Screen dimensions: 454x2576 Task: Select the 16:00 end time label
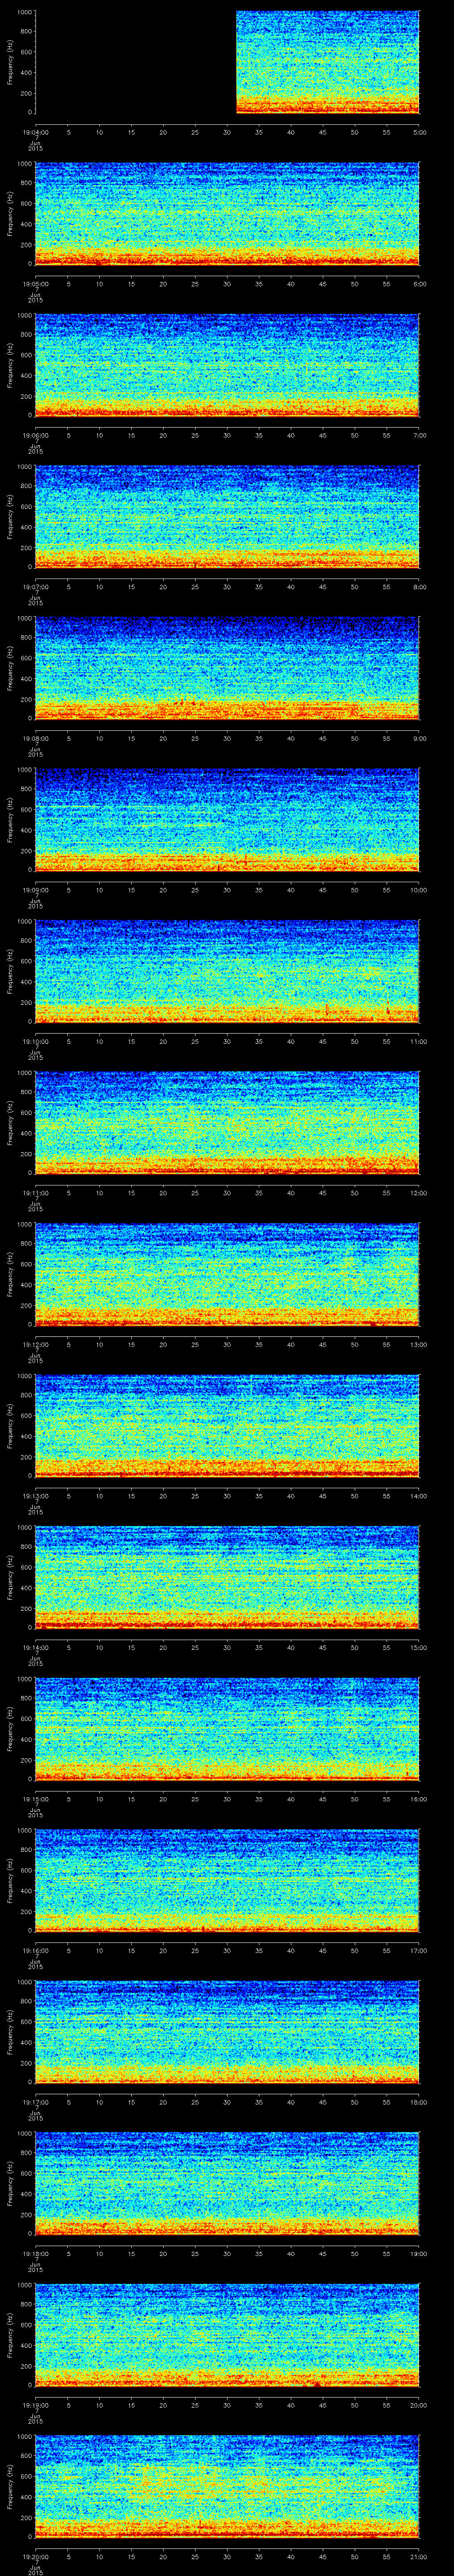click(418, 1799)
